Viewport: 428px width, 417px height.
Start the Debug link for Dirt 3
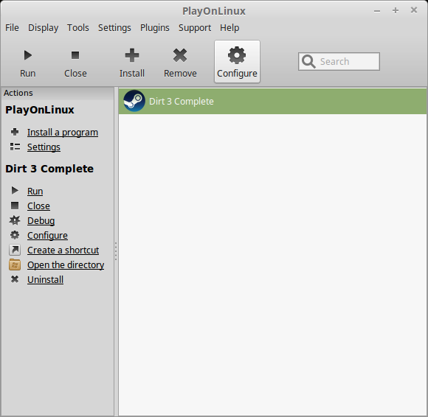tap(41, 221)
